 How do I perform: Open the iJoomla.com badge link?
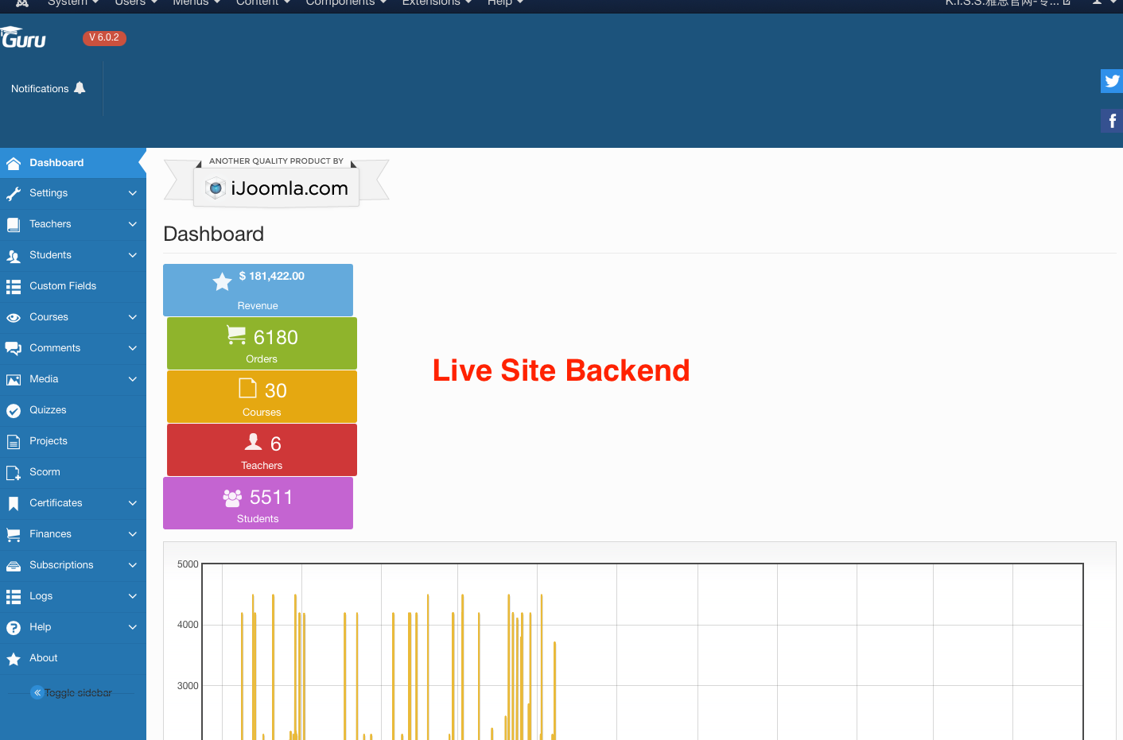(x=277, y=182)
